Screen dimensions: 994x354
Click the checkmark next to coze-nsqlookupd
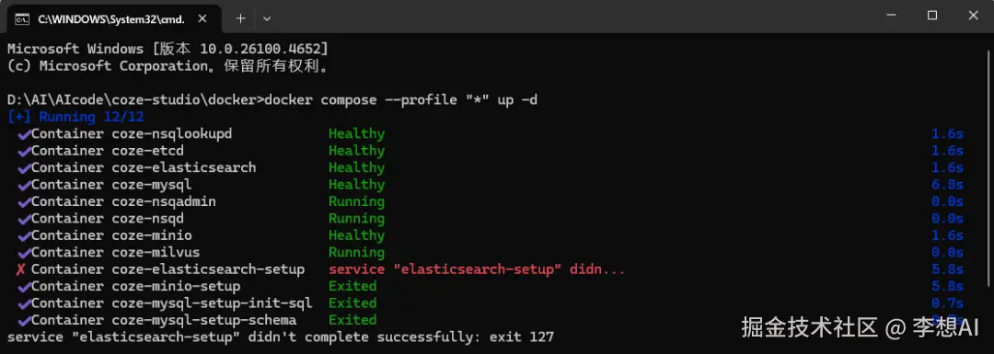pyautogui.click(x=23, y=134)
